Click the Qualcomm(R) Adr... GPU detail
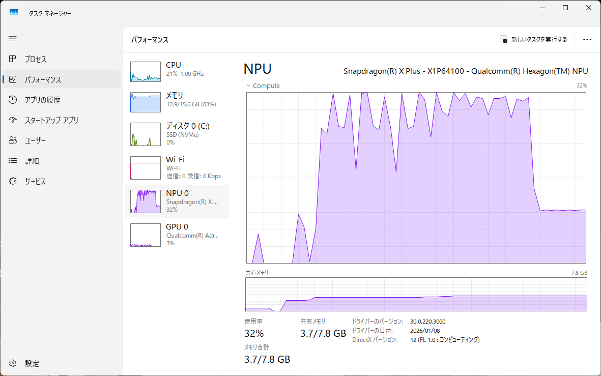The height and width of the screenshot is (376, 601). point(192,236)
